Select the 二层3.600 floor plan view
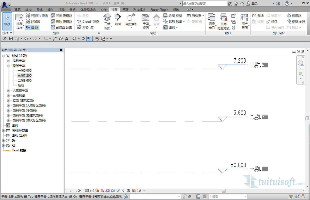 pos(24,81)
